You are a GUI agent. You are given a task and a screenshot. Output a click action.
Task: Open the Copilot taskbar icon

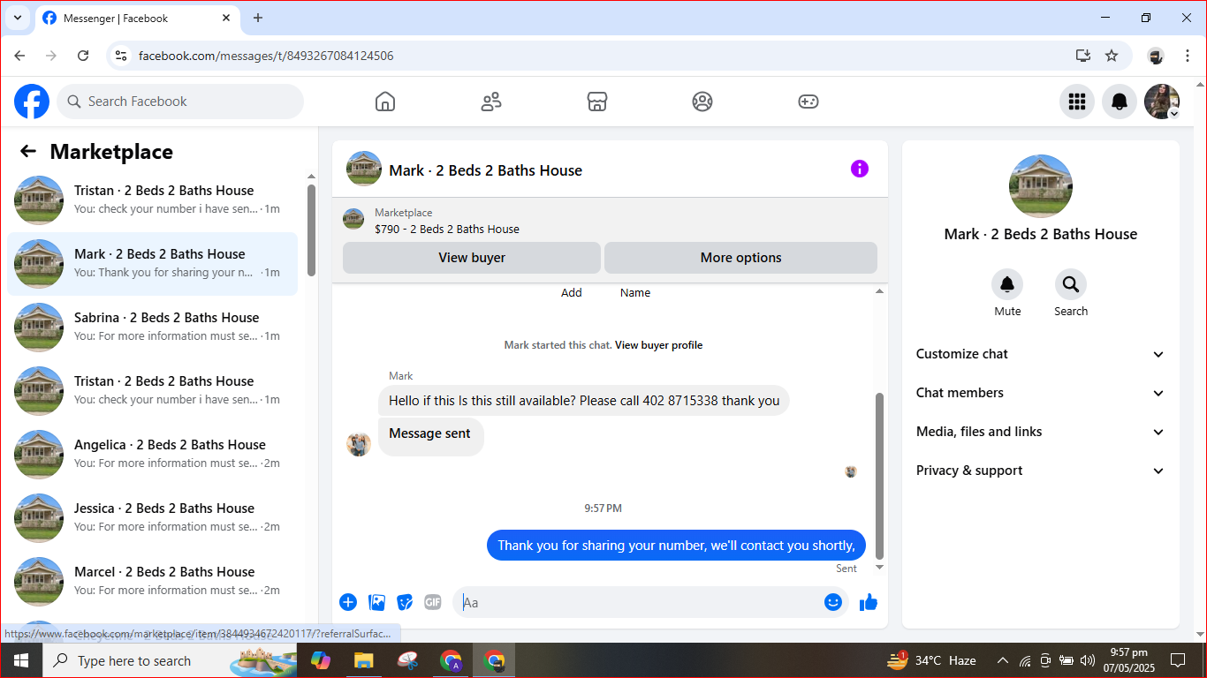[320, 660]
